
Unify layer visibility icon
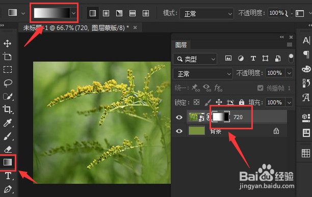[x=207, y=88]
